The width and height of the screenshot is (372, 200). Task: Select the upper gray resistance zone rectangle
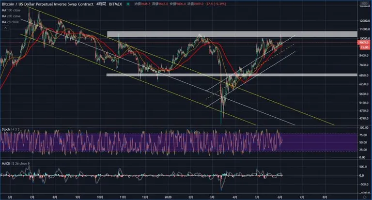coord(232,34)
